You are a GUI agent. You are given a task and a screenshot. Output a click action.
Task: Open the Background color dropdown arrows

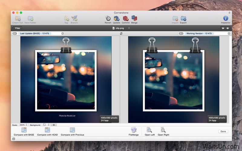49,125
